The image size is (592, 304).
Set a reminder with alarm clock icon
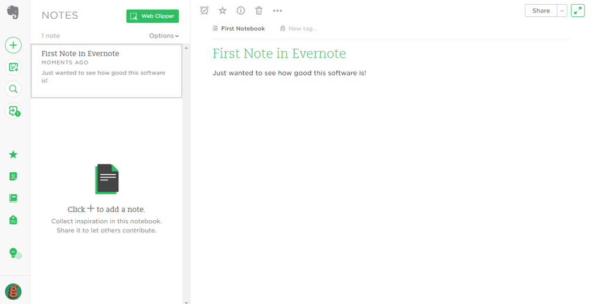click(x=204, y=11)
